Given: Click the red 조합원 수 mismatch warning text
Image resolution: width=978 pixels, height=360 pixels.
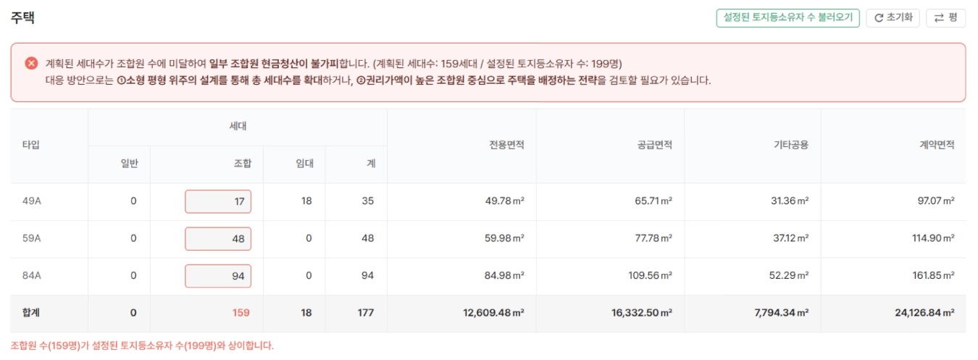Looking at the screenshot, I should coord(142,346).
